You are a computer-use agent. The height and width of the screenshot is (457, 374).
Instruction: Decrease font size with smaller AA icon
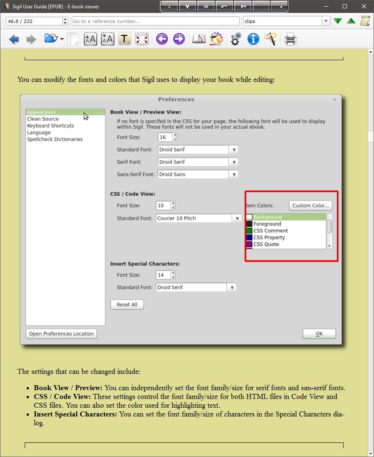[107, 39]
